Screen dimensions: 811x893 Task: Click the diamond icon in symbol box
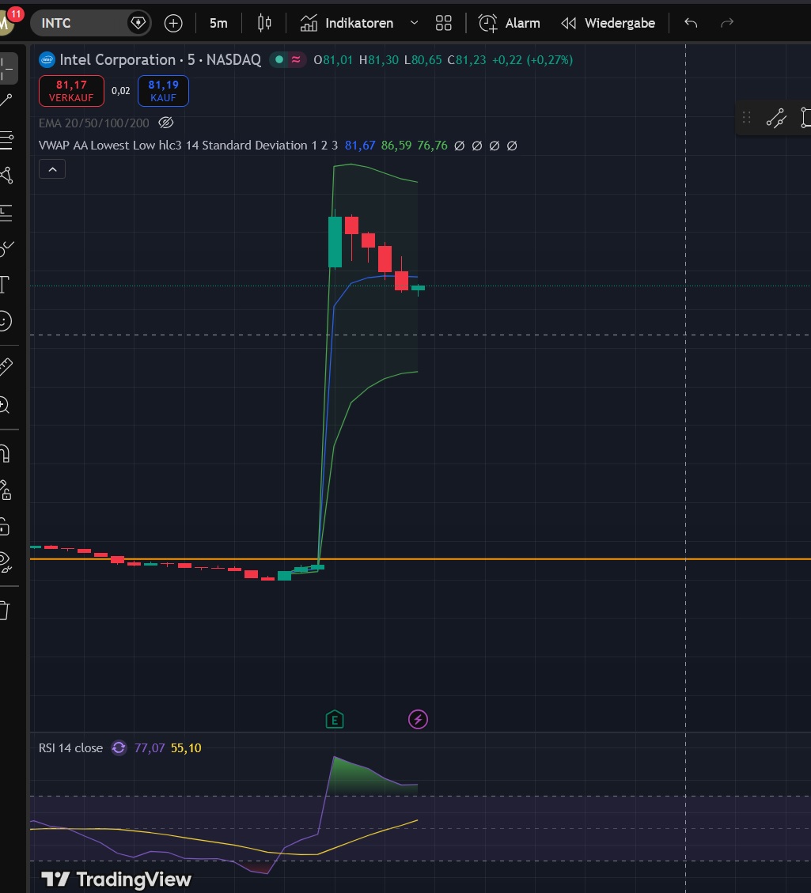(x=138, y=24)
